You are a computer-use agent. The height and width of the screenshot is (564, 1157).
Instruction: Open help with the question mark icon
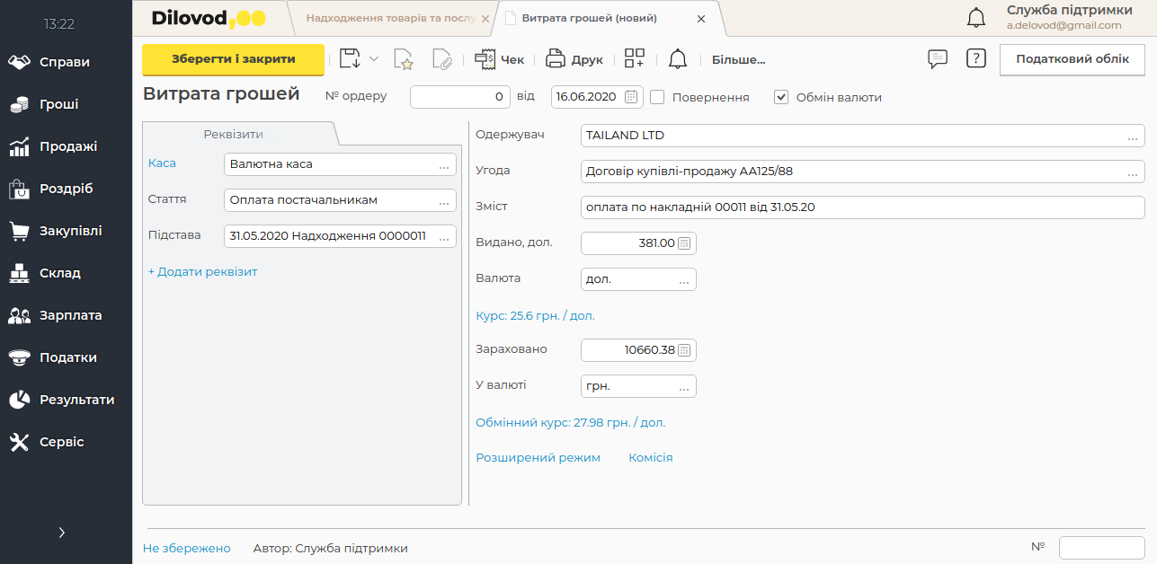[x=976, y=58]
